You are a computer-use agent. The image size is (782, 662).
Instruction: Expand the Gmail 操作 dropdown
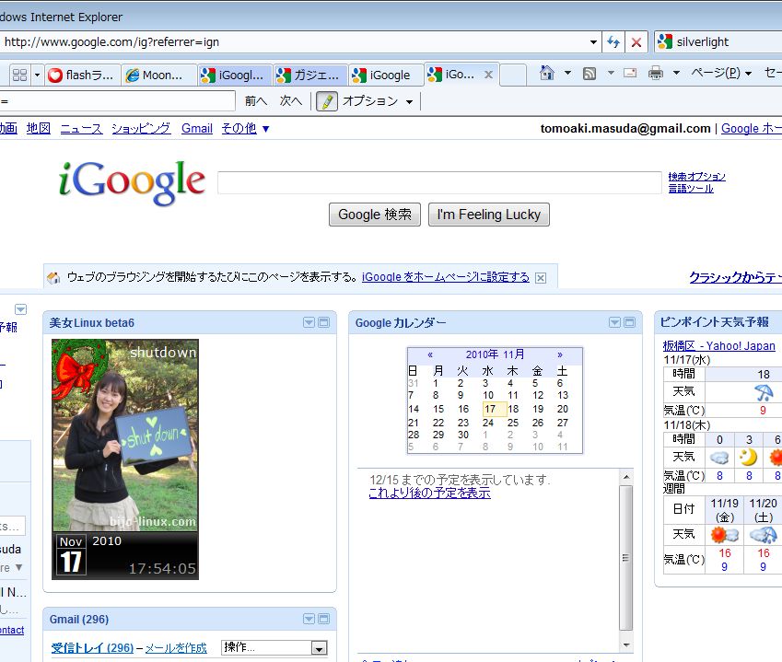click(x=319, y=648)
